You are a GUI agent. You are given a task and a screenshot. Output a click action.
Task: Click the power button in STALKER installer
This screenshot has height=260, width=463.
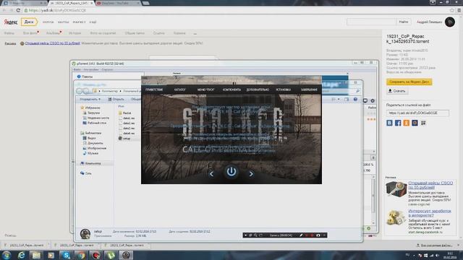(231, 172)
